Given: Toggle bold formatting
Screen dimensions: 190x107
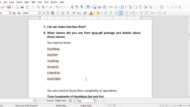Looking at the screenshot, I should (53, 13).
